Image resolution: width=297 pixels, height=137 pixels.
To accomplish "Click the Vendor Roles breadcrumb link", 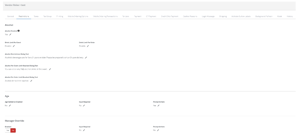I will (x=12, y=5).
